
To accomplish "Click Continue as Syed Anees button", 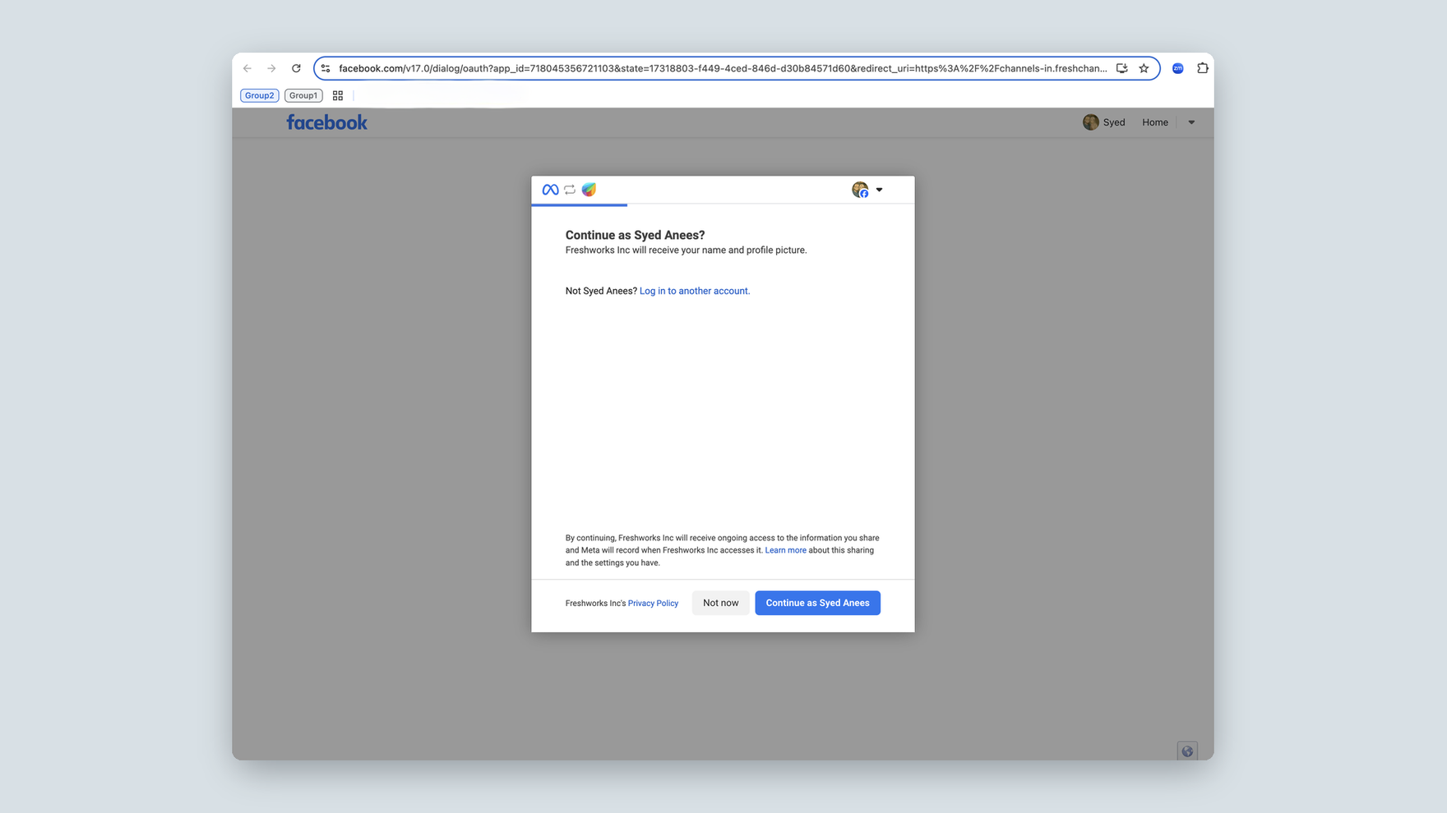I will pos(817,603).
